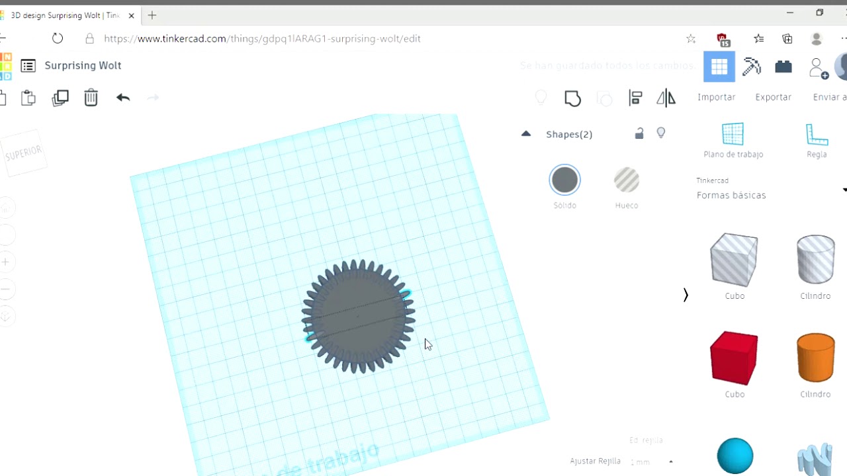Pick the striped hole Cubo shape
The width and height of the screenshot is (847, 476).
point(734,260)
